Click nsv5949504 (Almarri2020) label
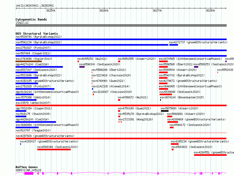 (x=178, y=70)
